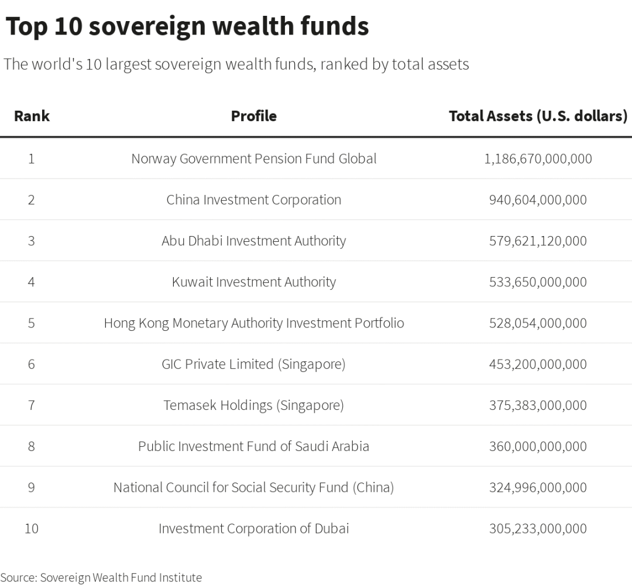Click the rank number 10 cell
Viewport: 632px width, 588px height.
[32, 528]
